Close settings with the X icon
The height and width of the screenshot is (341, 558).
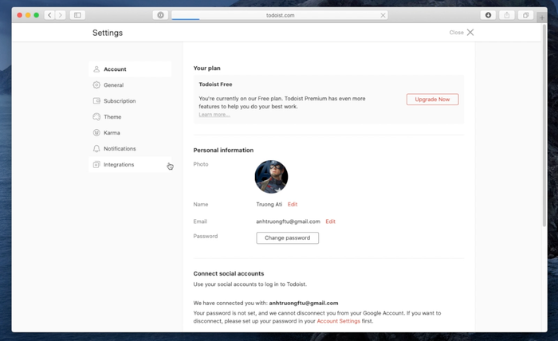point(470,33)
